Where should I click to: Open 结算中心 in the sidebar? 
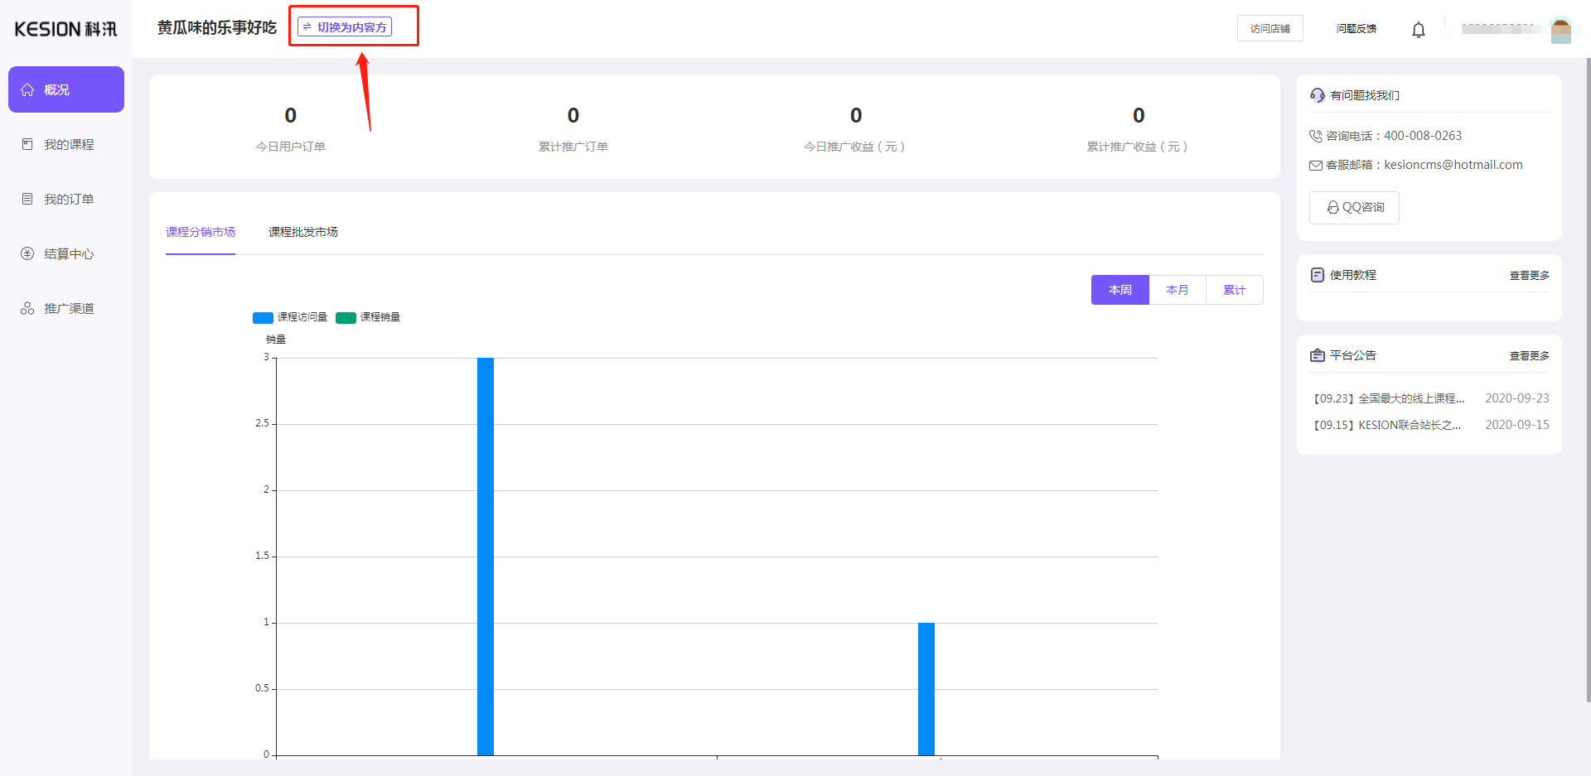(x=68, y=253)
